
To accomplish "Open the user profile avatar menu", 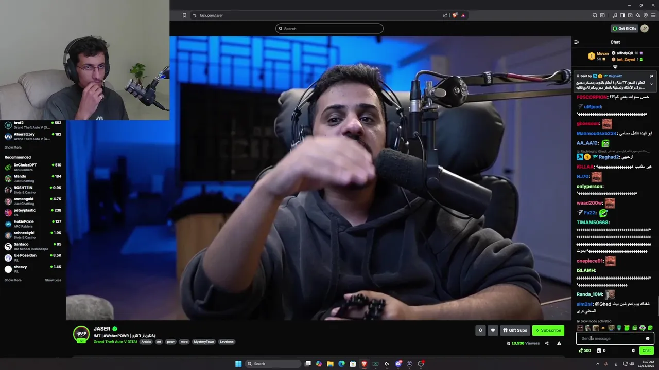I will 645,29.
